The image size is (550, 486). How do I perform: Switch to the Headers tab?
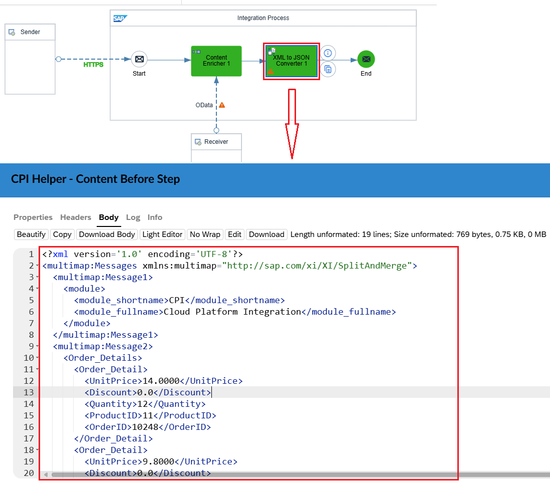coord(76,217)
